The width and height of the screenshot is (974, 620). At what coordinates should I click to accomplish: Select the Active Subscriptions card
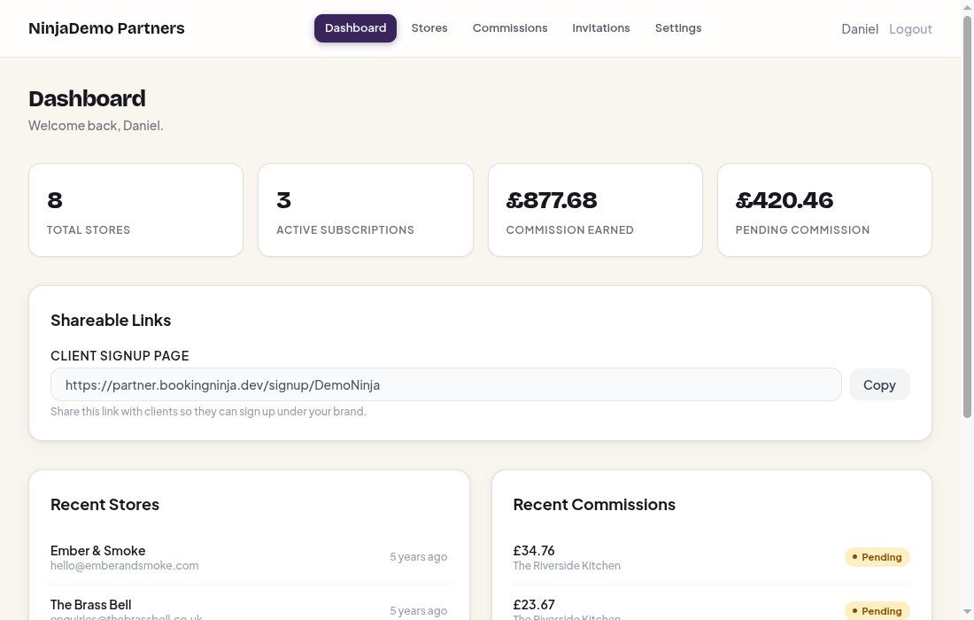pos(365,210)
